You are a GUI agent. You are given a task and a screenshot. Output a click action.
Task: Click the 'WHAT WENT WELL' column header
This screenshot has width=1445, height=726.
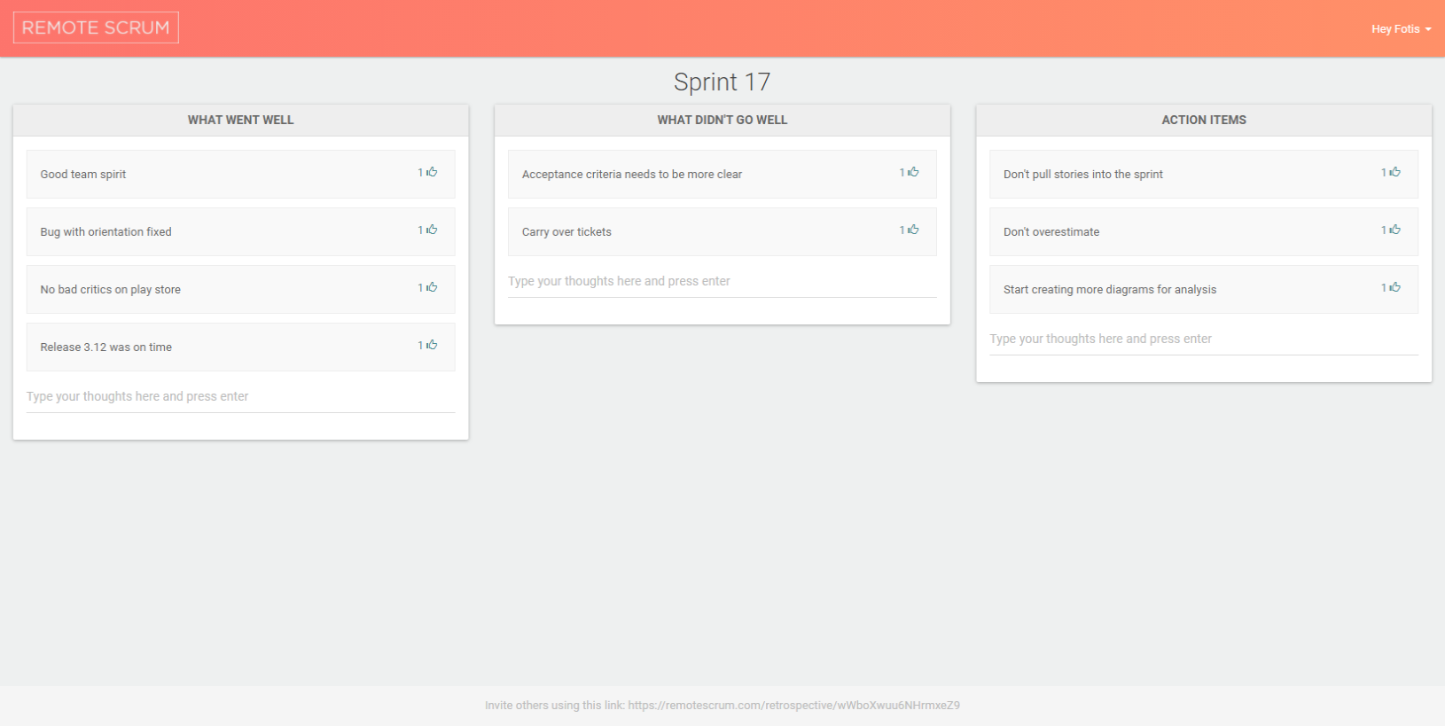tap(240, 120)
